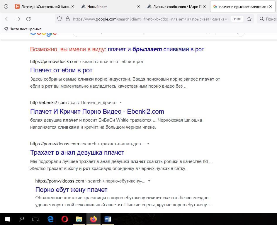Image resolution: width=277 pixels, height=225 pixels.
Task: Open the Часто посещаемые bookmarks folder
Action: coord(23,29)
